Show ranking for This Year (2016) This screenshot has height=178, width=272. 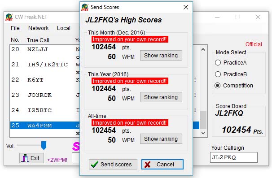click(x=161, y=97)
